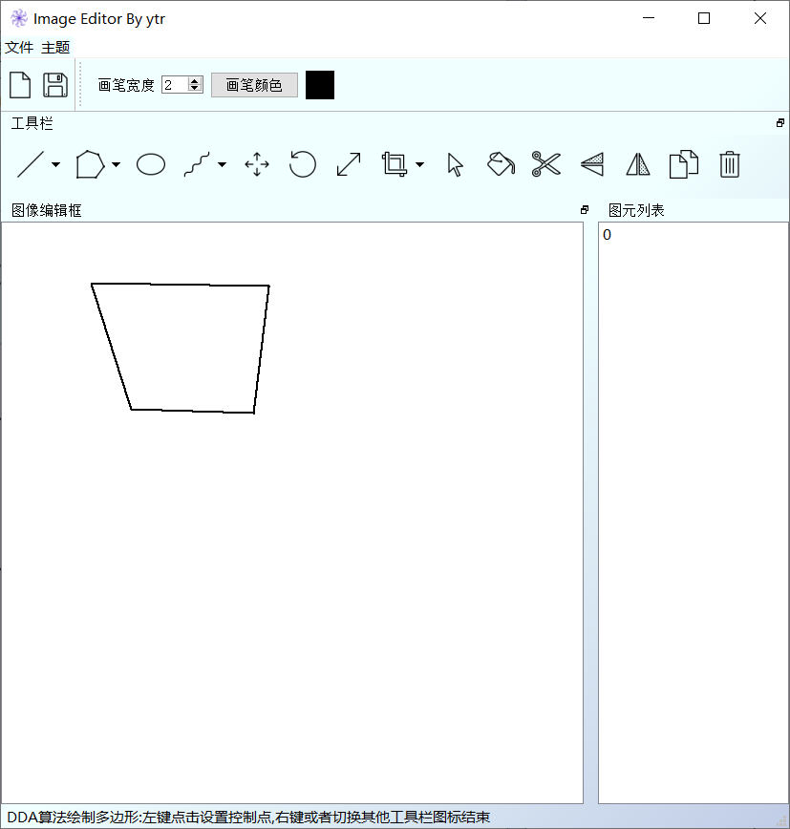Open line tool algorithm dropdown arrow
This screenshot has width=790, height=829.
point(55,164)
